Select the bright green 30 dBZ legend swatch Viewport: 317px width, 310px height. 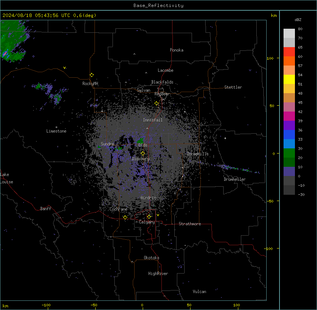click(x=289, y=153)
